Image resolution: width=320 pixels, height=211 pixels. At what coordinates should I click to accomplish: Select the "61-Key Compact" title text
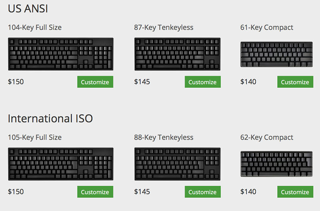tap(266, 28)
